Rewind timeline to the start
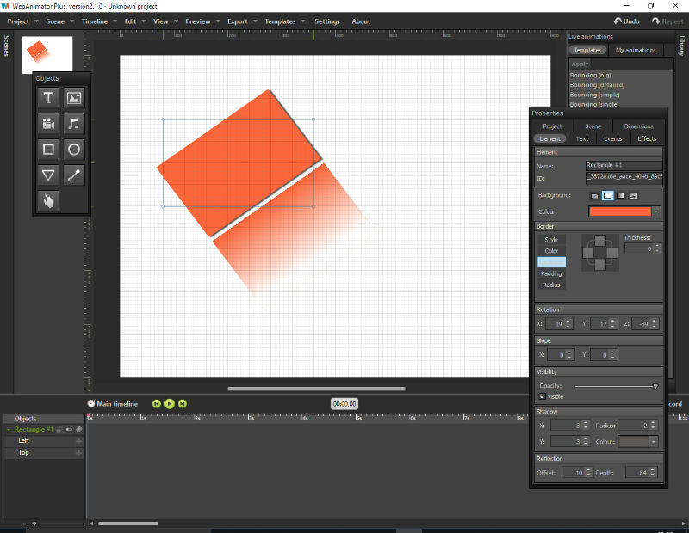Screen dimensions: 689x533 click(157, 403)
